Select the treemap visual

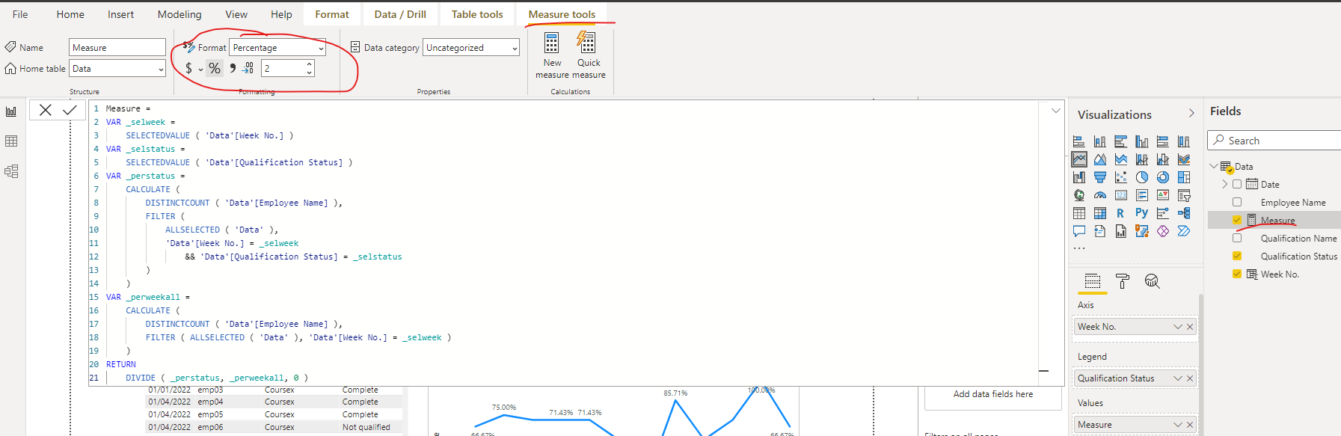[1184, 177]
